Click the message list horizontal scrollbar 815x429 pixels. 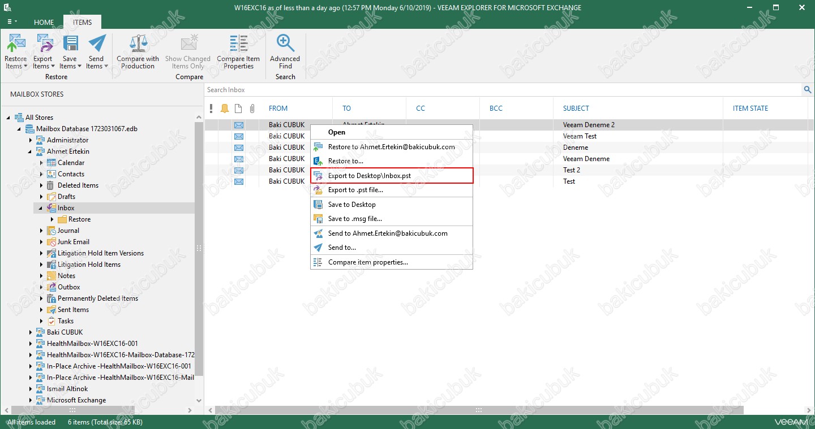point(479,410)
